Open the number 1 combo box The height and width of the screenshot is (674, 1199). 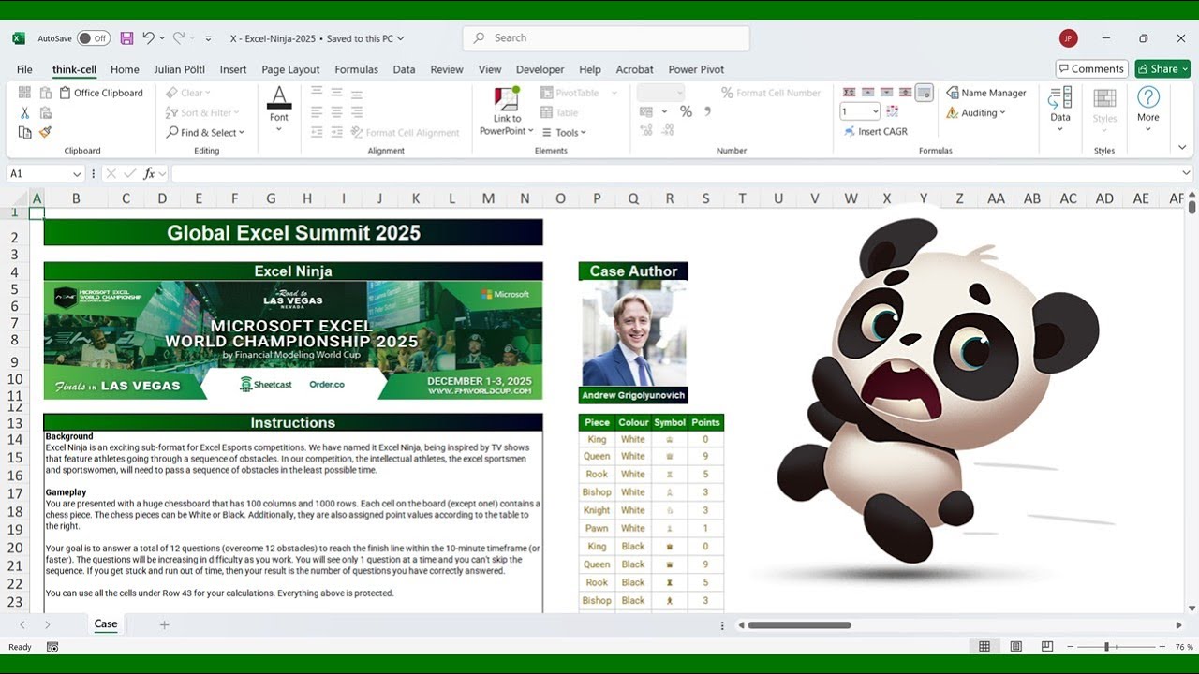[x=860, y=111]
